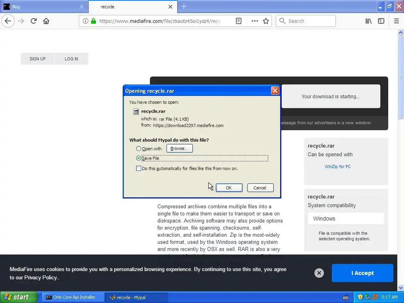Go back using the back arrow
The width and height of the screenshot is (404, 303).
pos(8,21)
